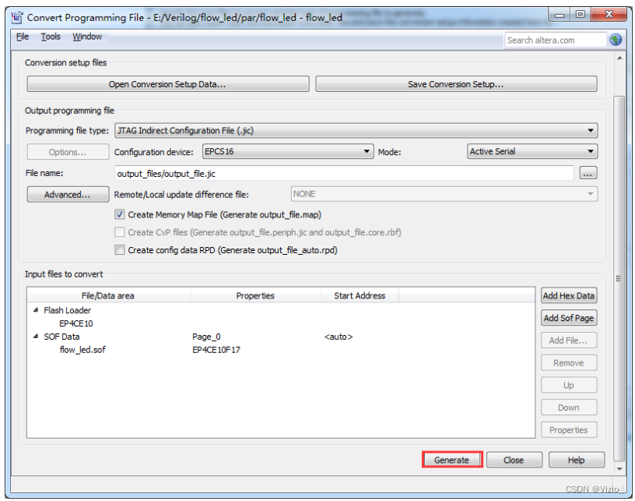Minimize the Convert Programming File window
This screenshot has width=635, height=501.
tap(560, 15)
